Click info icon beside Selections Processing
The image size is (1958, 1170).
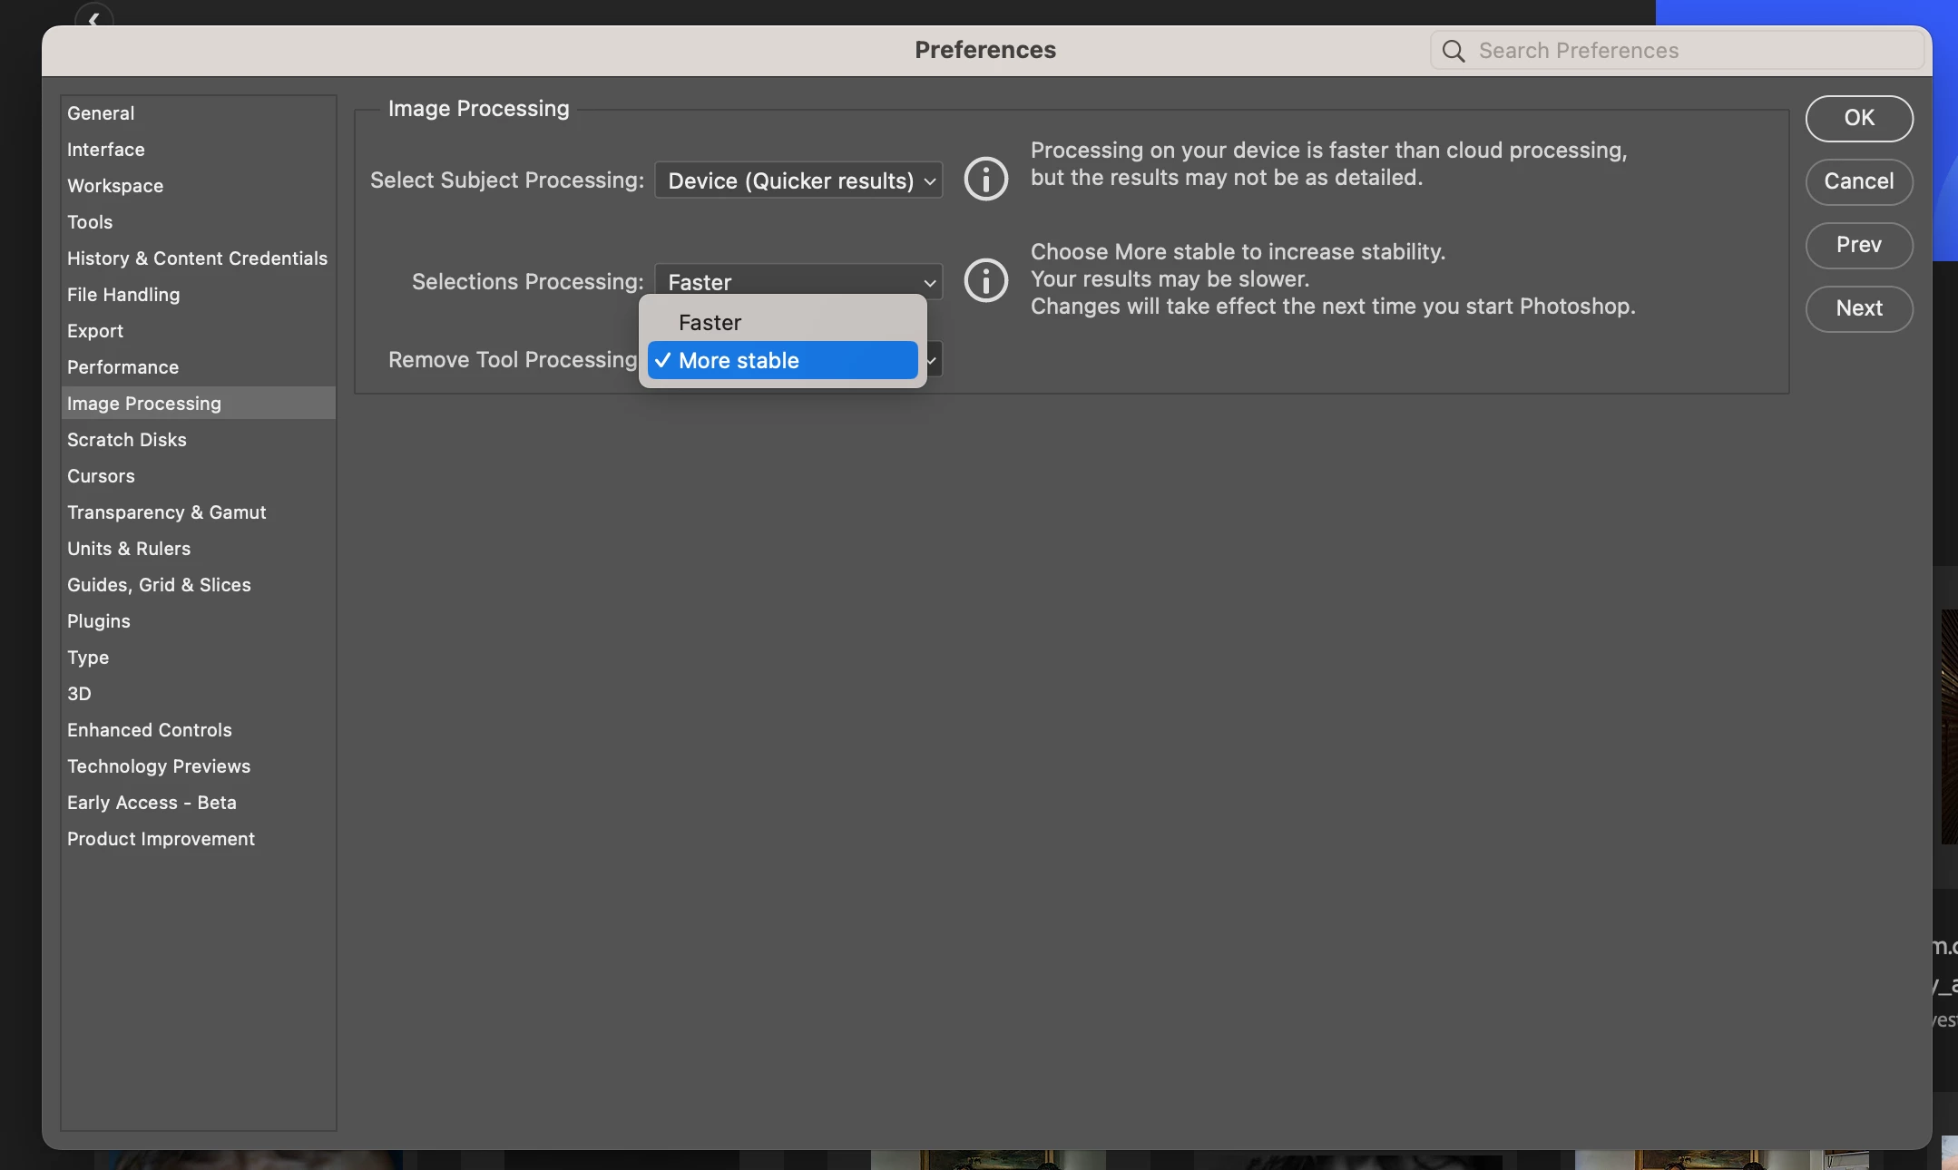(x=985, y=280)
